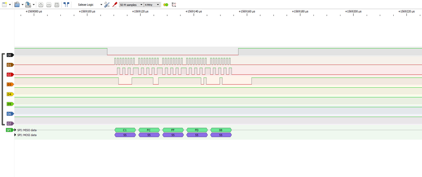Image resolution: width=422 pixels, height=177 pixels.
Task: Click the +1569160 µs ruler label
Action: [247, 11]
